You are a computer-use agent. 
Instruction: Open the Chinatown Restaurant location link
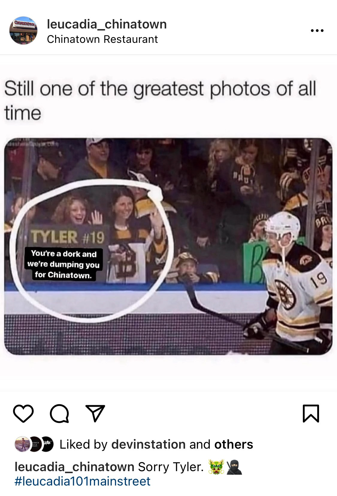[x=102, y=39]
